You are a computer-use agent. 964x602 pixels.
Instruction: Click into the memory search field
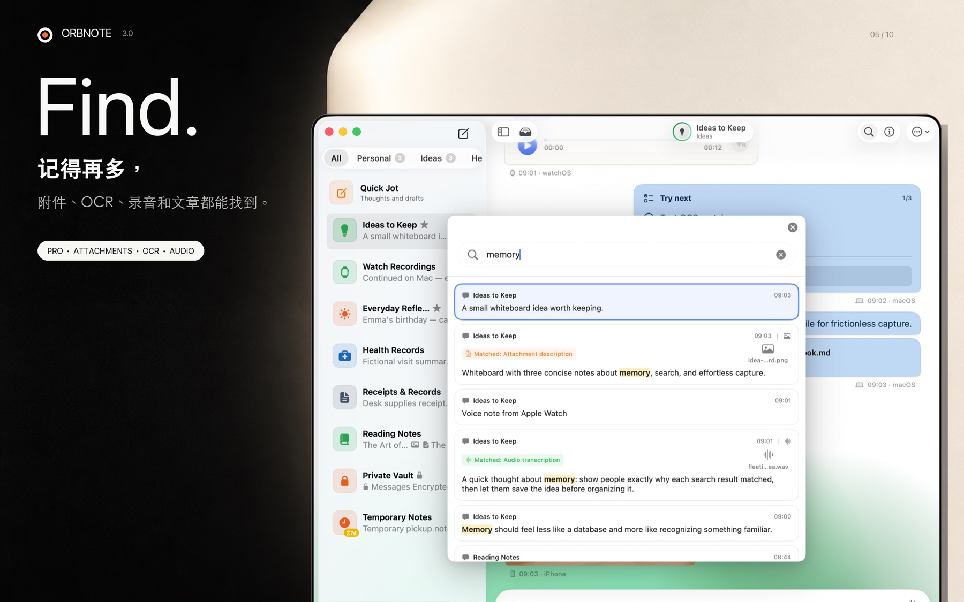[626, 255]
